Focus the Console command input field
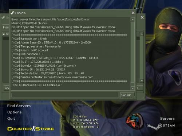 [x=64, y=95]
